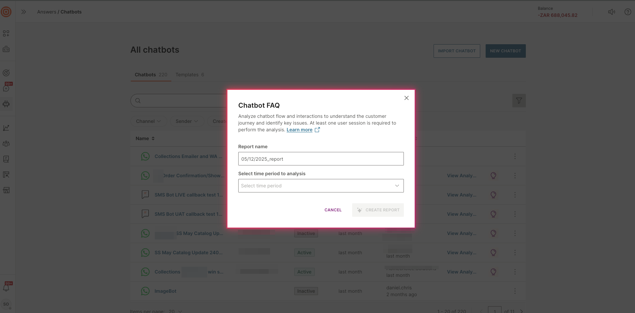
Task: Open the Select time period dropdown
Action: (x=321, y=186)
